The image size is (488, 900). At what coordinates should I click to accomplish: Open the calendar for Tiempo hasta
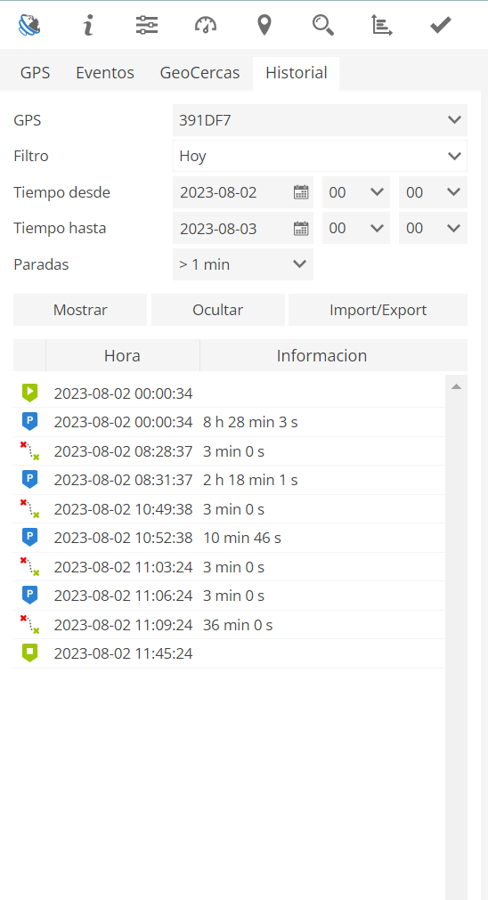(x=301, y=229)
